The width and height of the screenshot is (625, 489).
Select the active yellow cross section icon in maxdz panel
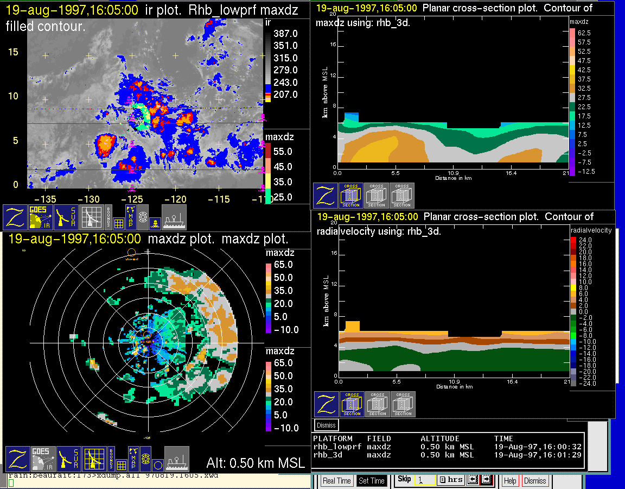coord(351,196)
